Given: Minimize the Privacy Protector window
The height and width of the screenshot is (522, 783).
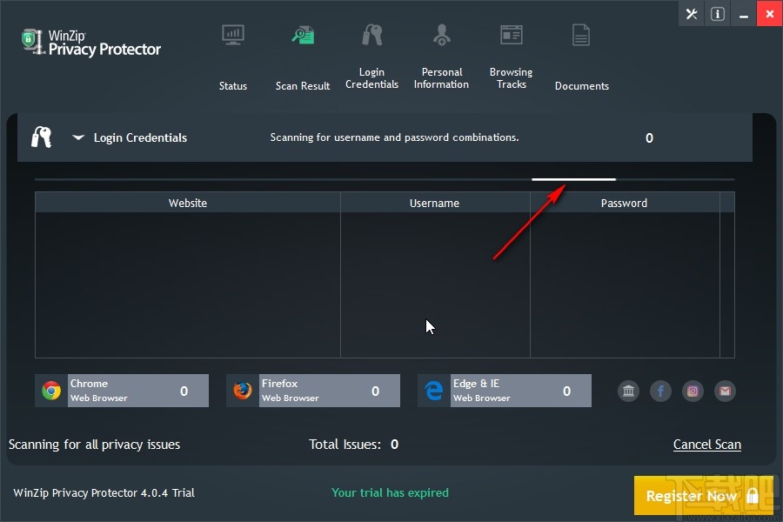Looking at the screenshot, I should (744, 14).
